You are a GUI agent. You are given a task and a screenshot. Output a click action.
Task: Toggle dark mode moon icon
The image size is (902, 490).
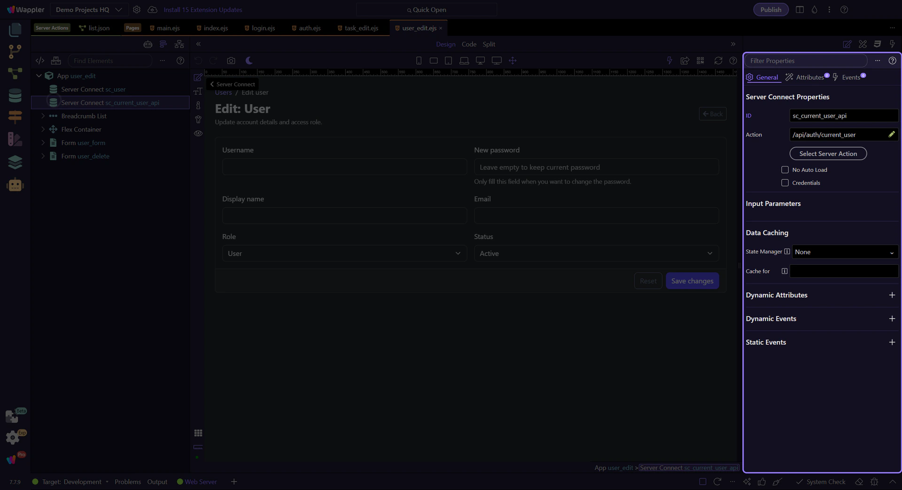point(249,61)
